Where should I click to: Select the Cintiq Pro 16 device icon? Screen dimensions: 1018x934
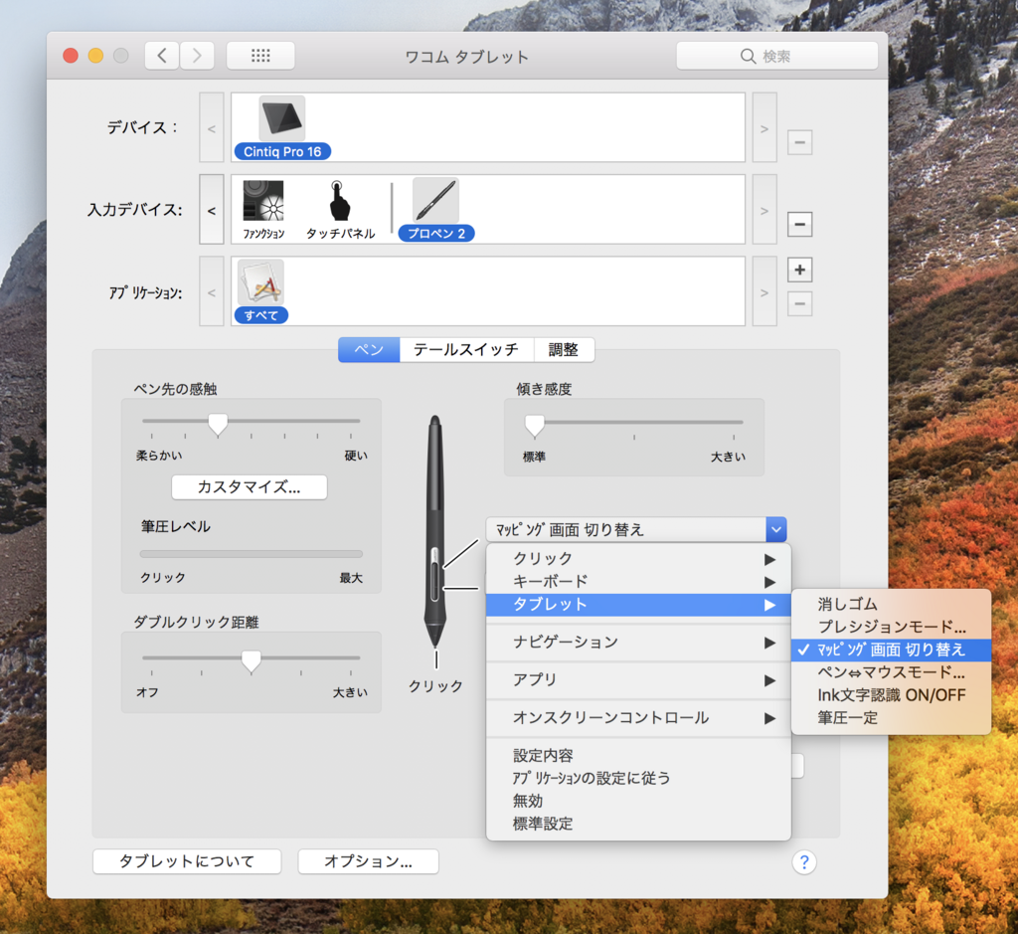pos(281,119)
